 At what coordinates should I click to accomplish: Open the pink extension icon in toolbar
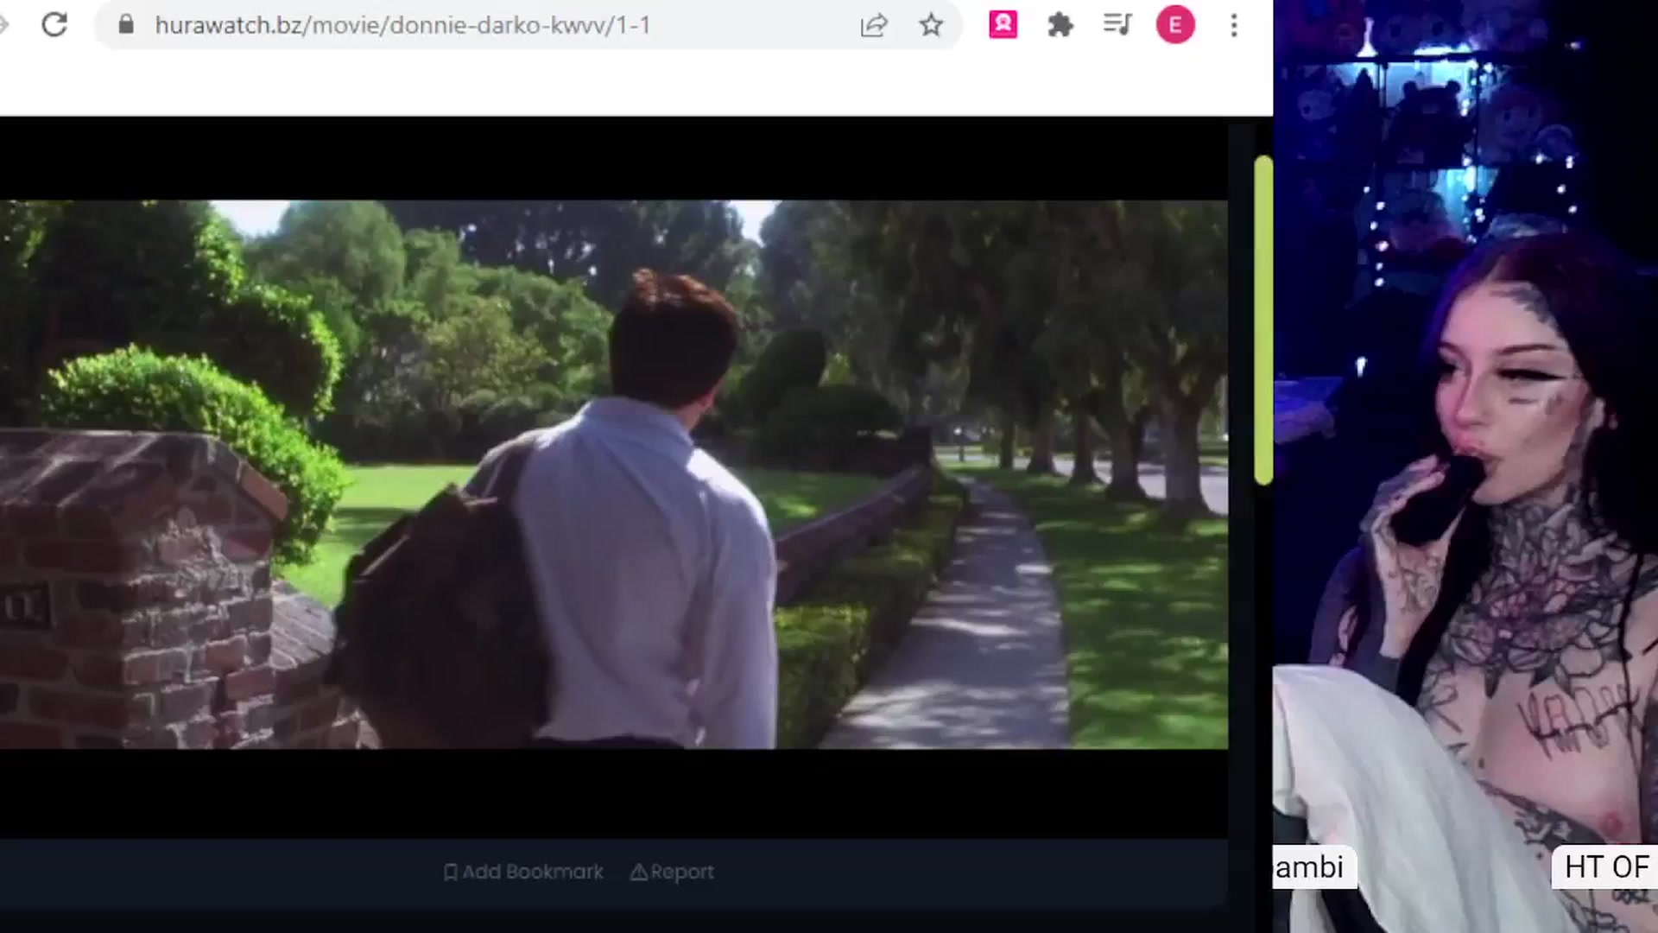[x=1003, y=25]
